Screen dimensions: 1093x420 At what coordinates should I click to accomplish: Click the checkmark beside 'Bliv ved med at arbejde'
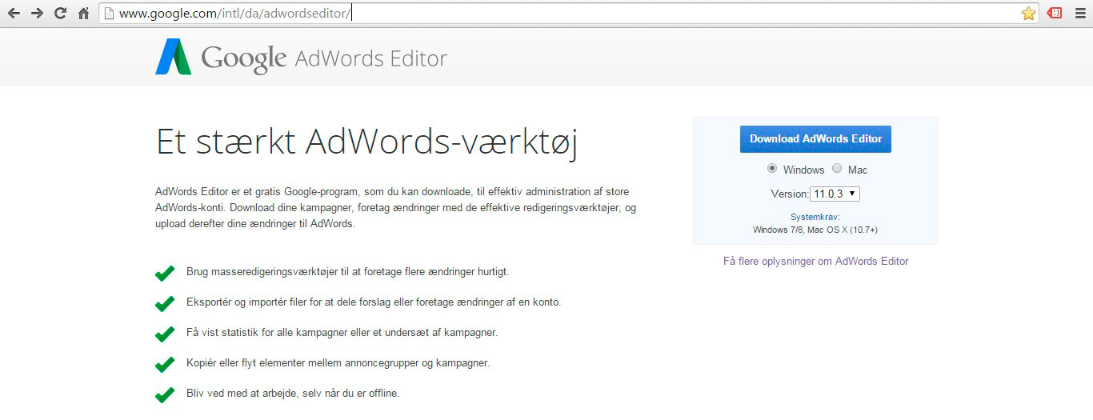165,394
